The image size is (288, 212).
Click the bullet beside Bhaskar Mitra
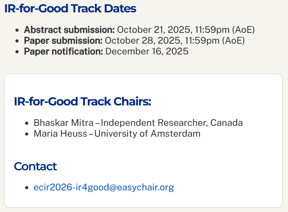click(26, 124)
